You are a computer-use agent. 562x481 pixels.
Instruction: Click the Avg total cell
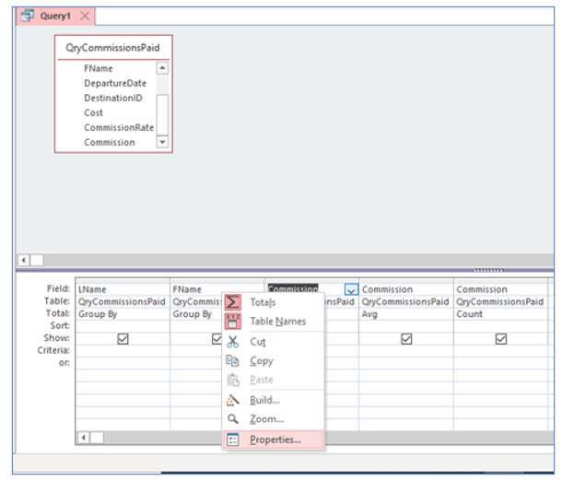[x=406, y=314]
